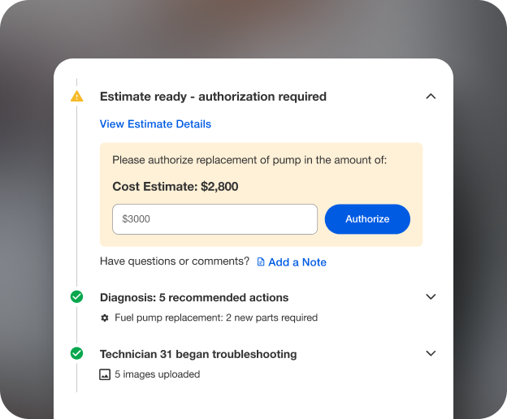
Task: Select the Estimate ready authorization required heading
Action: (213, 97)
